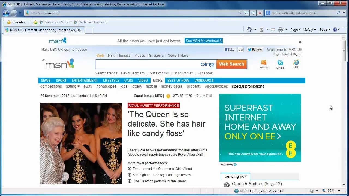Select Images search scope tab

point(125,56)
